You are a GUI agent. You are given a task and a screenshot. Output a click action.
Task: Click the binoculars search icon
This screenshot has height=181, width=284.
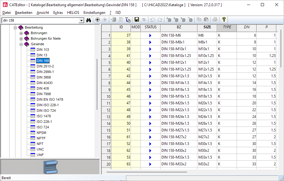(89, 20)
